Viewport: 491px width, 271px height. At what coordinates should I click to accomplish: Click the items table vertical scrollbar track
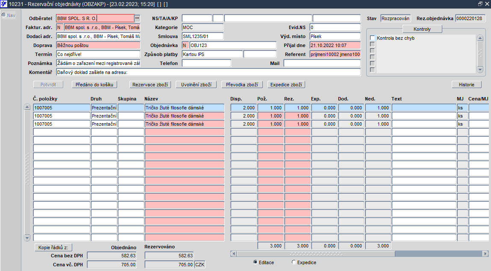tap(27, 172)
